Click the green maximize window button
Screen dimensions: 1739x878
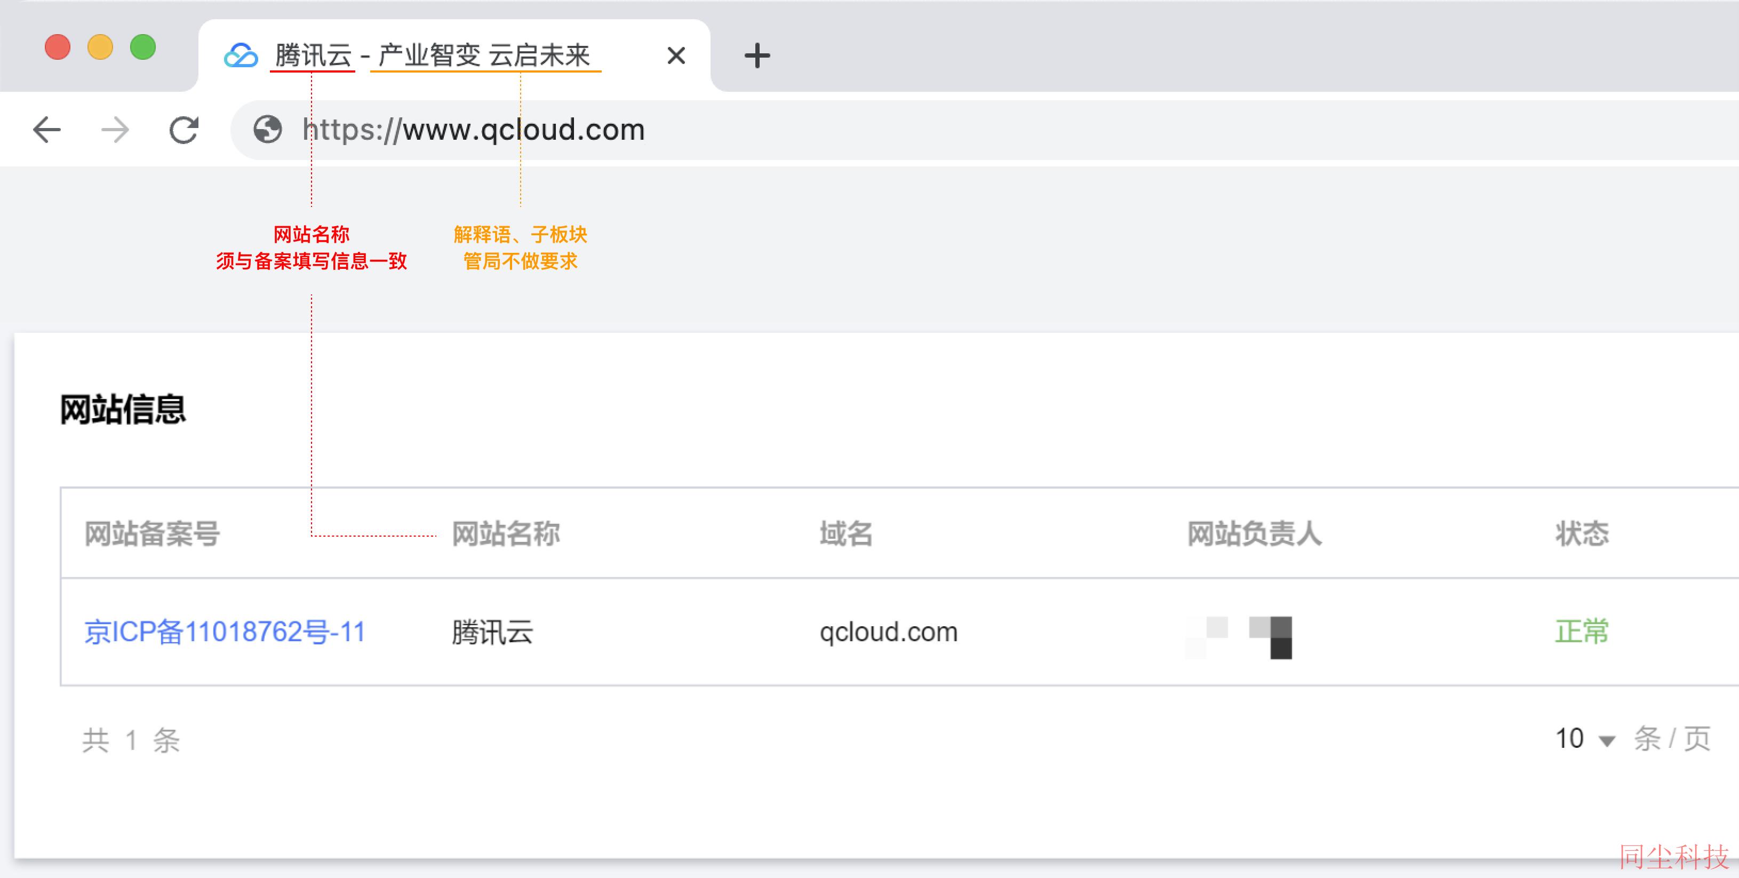142,46
